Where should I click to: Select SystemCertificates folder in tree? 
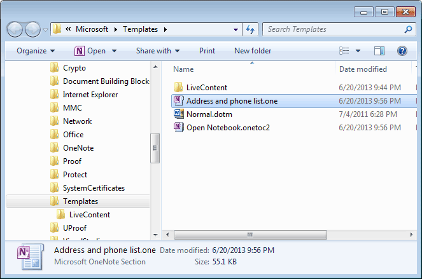coord(94,188)
